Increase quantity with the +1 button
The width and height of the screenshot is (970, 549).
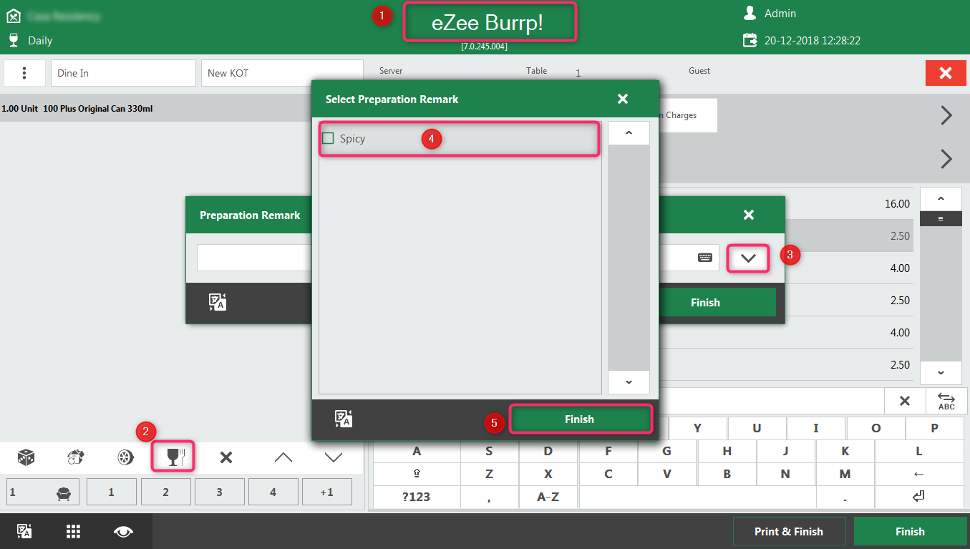click(327, 492)
